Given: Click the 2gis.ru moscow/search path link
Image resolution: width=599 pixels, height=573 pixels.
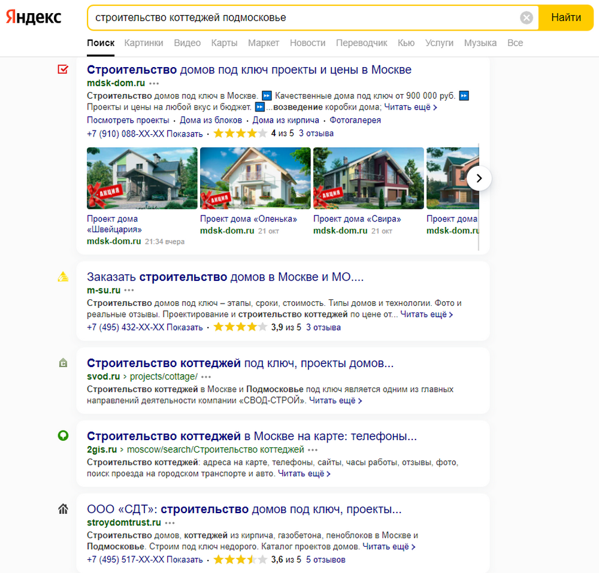Looking at the screenshot, I should (216, 449).
